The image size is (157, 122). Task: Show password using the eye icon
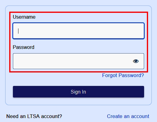[136, 61]
